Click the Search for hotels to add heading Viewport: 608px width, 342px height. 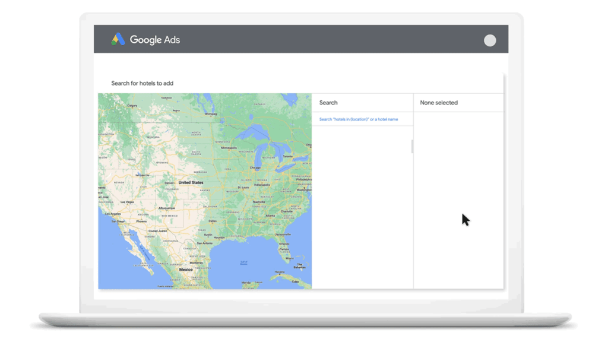coord(142,83)
